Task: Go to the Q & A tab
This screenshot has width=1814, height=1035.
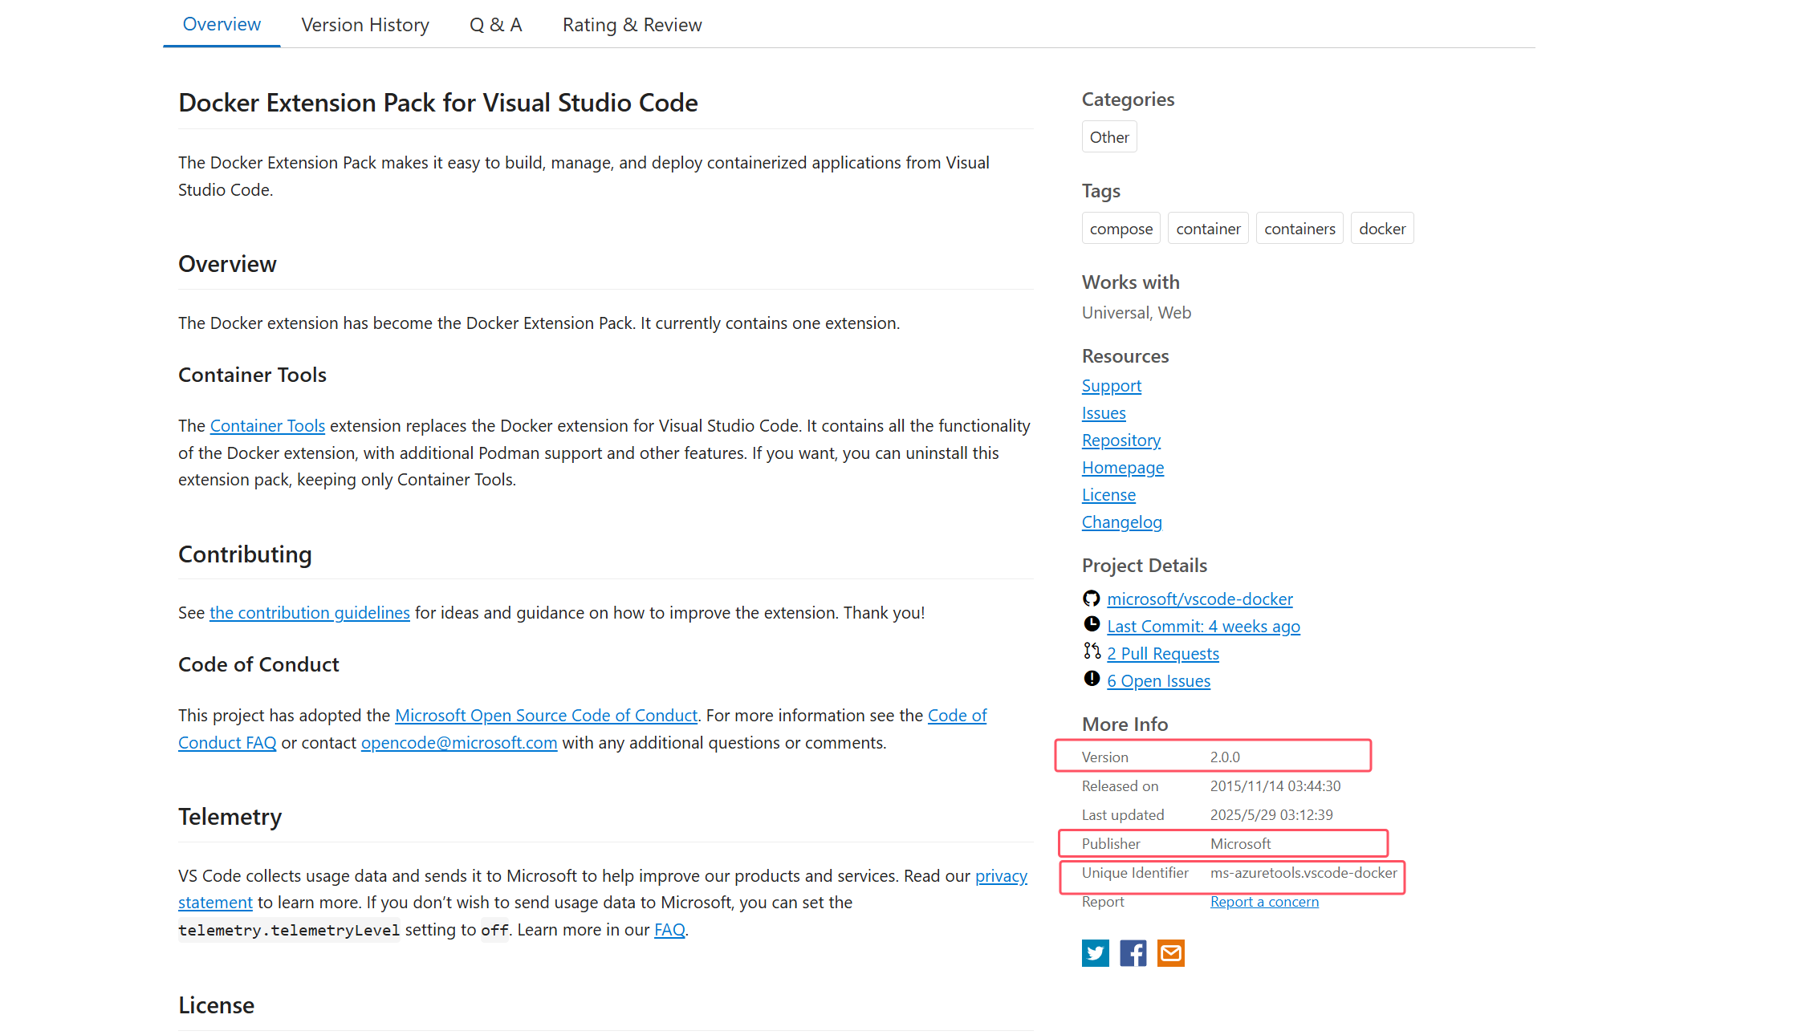Action: (496, 25)
